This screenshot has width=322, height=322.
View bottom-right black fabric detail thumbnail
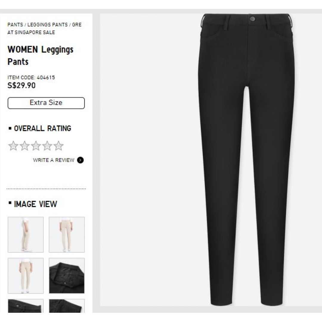click(x=67, y=306)
